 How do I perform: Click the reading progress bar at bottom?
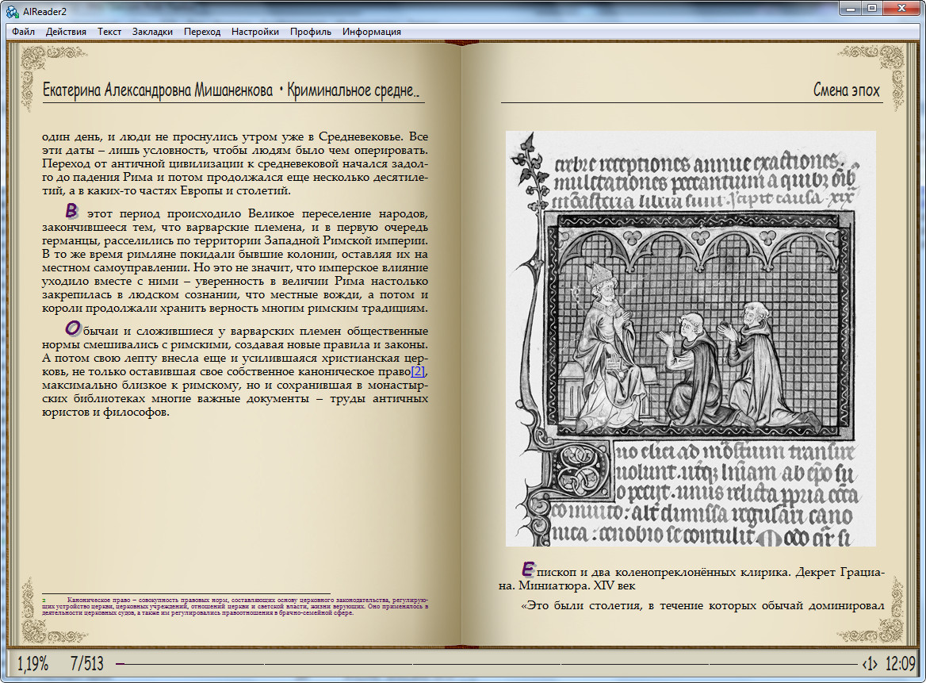point(487,664)
